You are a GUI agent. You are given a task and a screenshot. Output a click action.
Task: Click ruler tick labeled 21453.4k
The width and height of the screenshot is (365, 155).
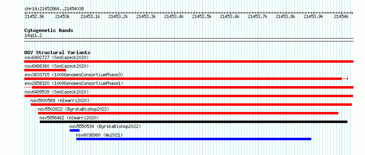tap(174, 16)
